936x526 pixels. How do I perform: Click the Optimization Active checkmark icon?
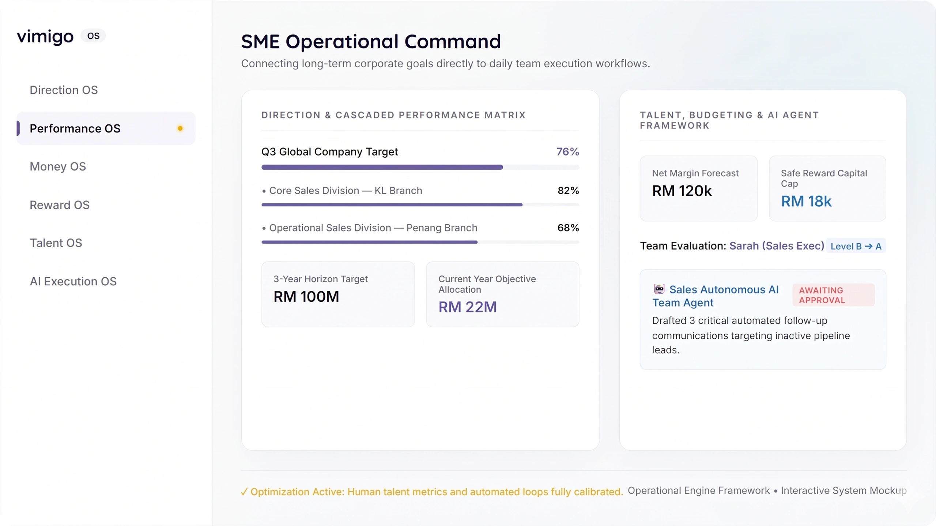click(x=244, y=492)
